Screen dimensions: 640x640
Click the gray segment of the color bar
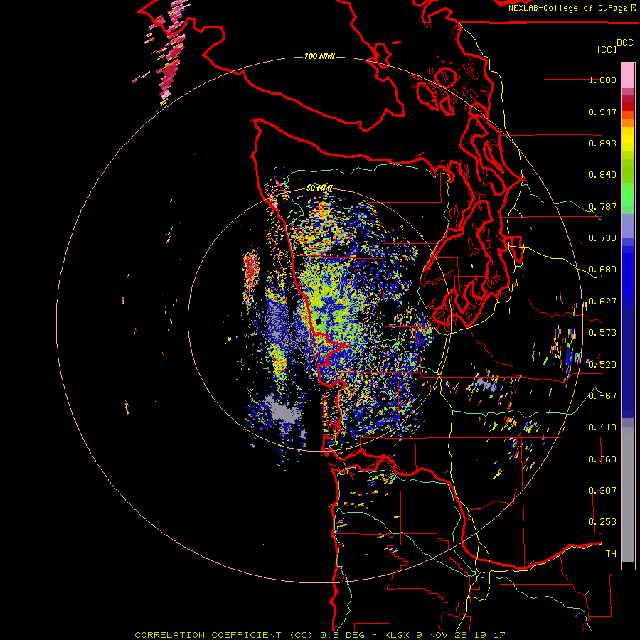click(x=628, y=494)
